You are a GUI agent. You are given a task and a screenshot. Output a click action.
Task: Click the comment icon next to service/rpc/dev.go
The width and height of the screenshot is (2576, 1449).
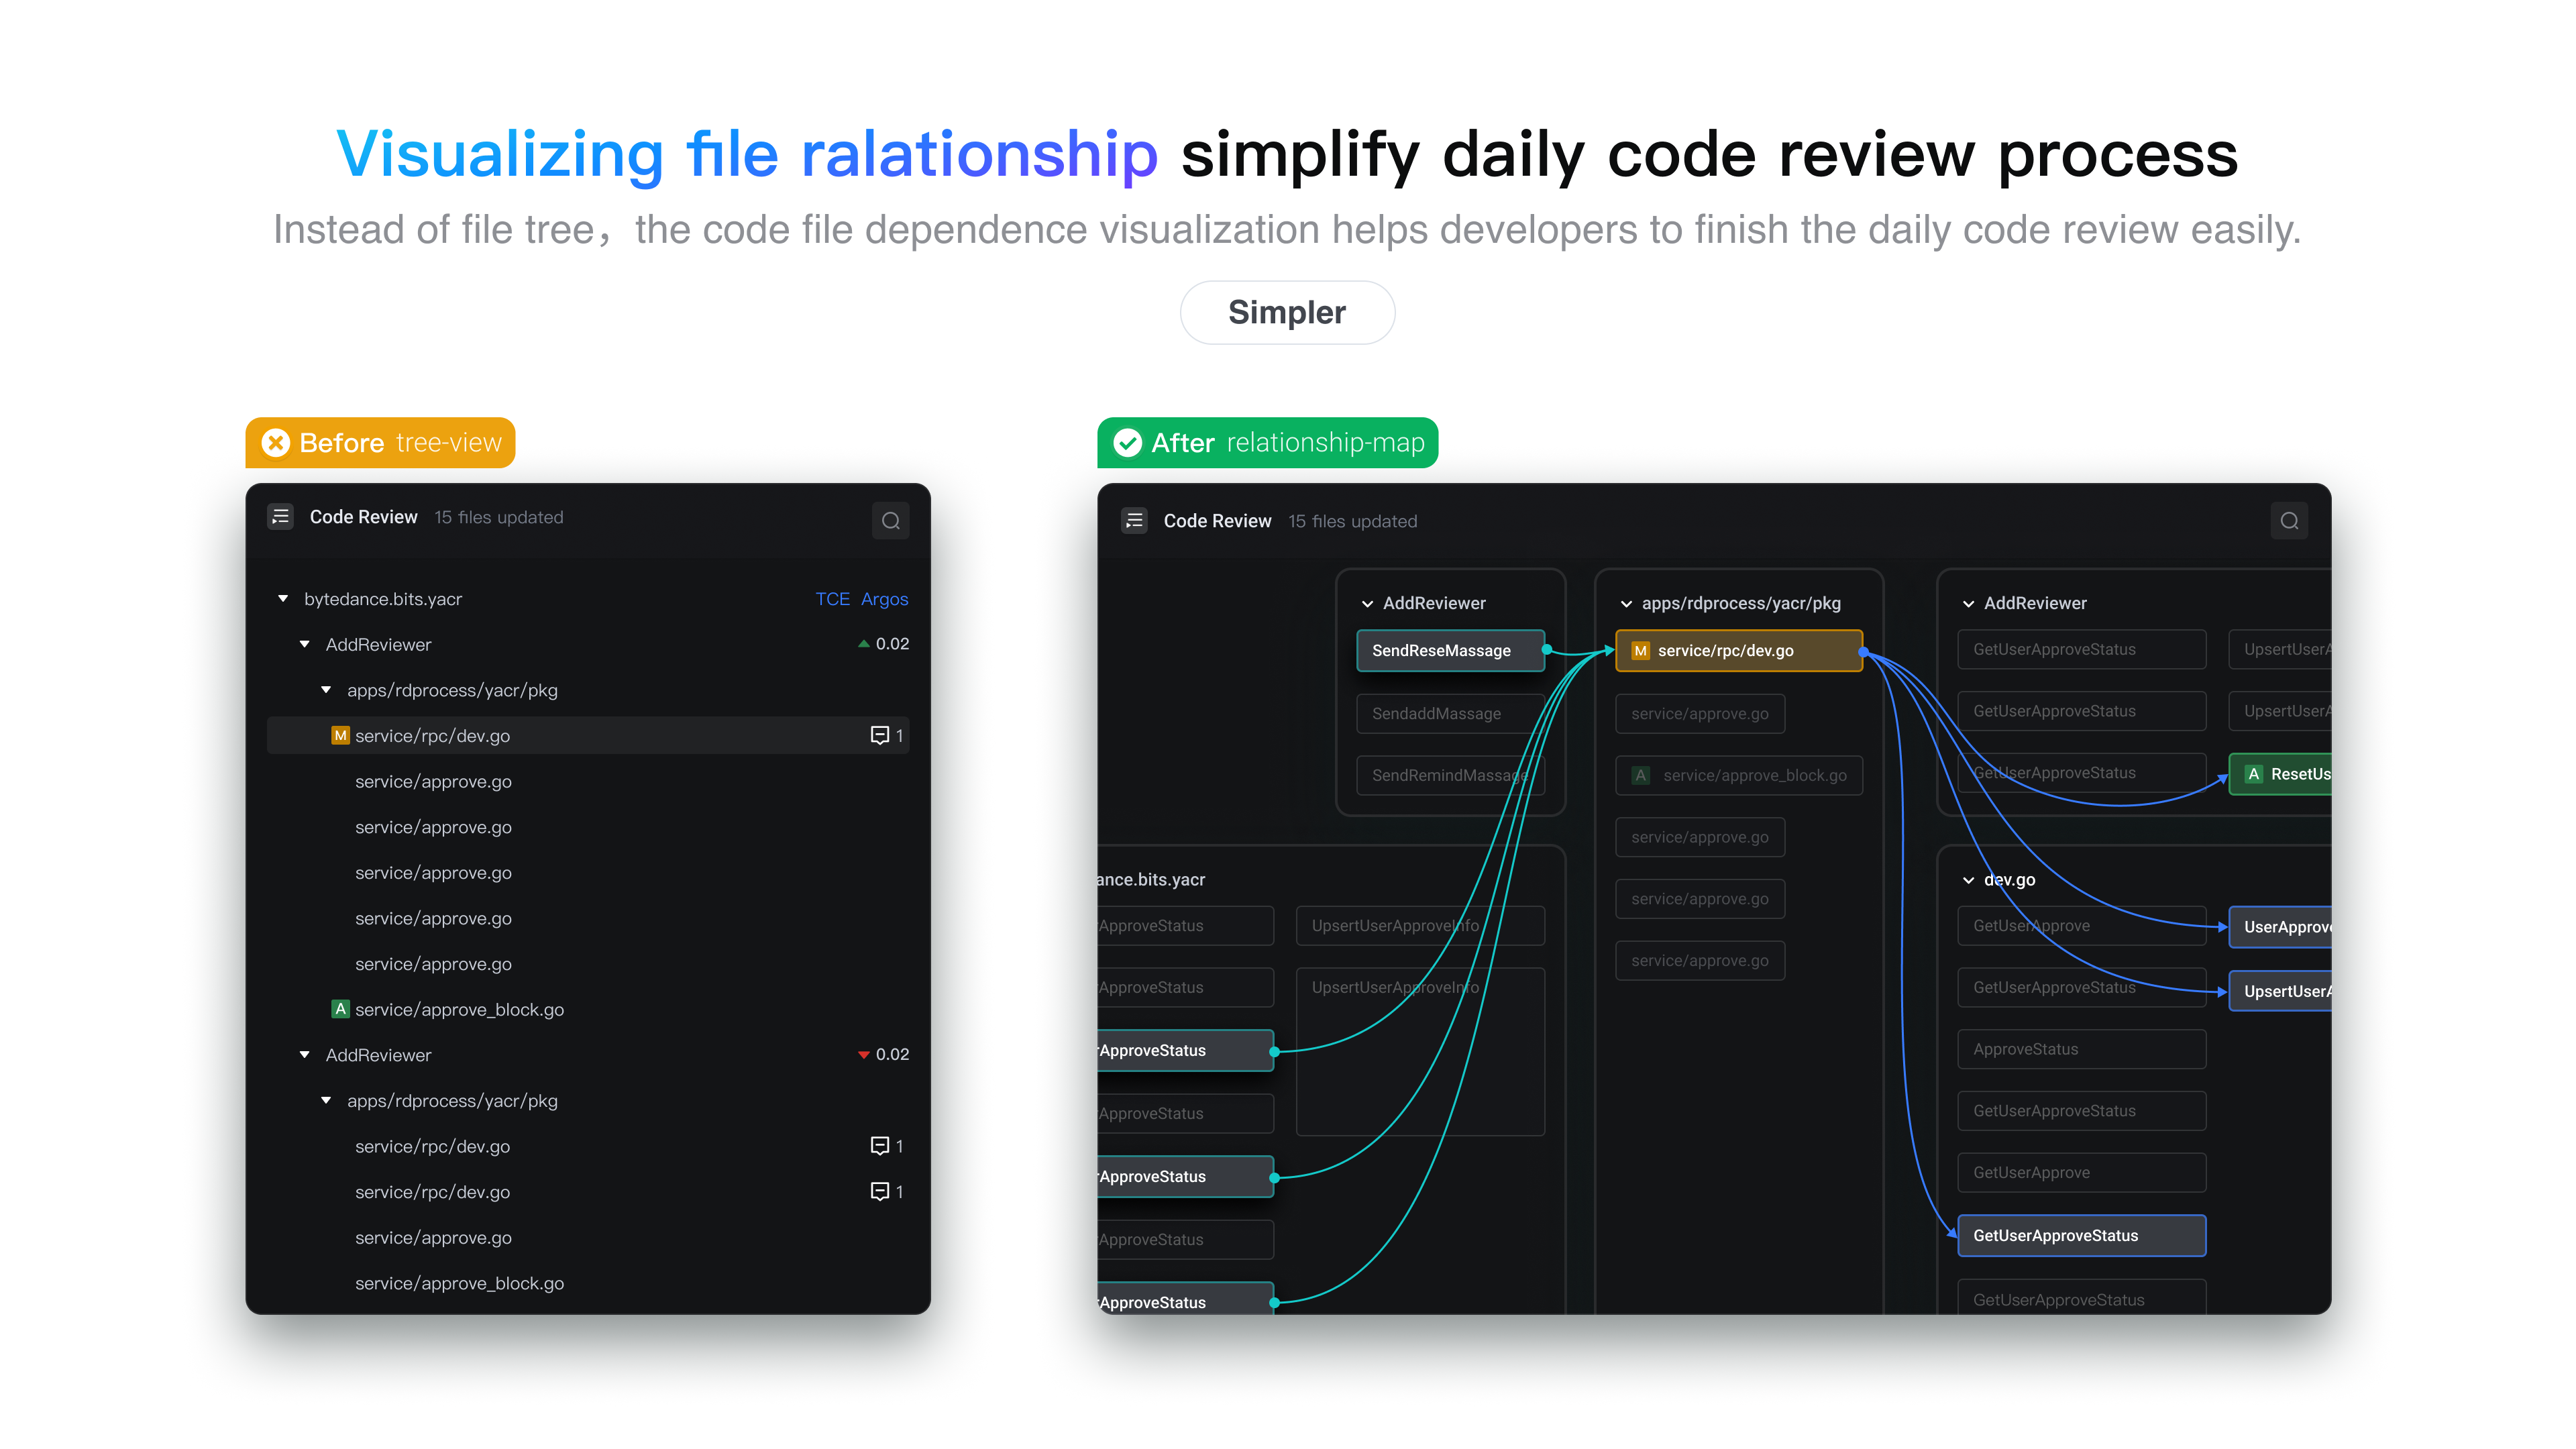pos(879,735)
